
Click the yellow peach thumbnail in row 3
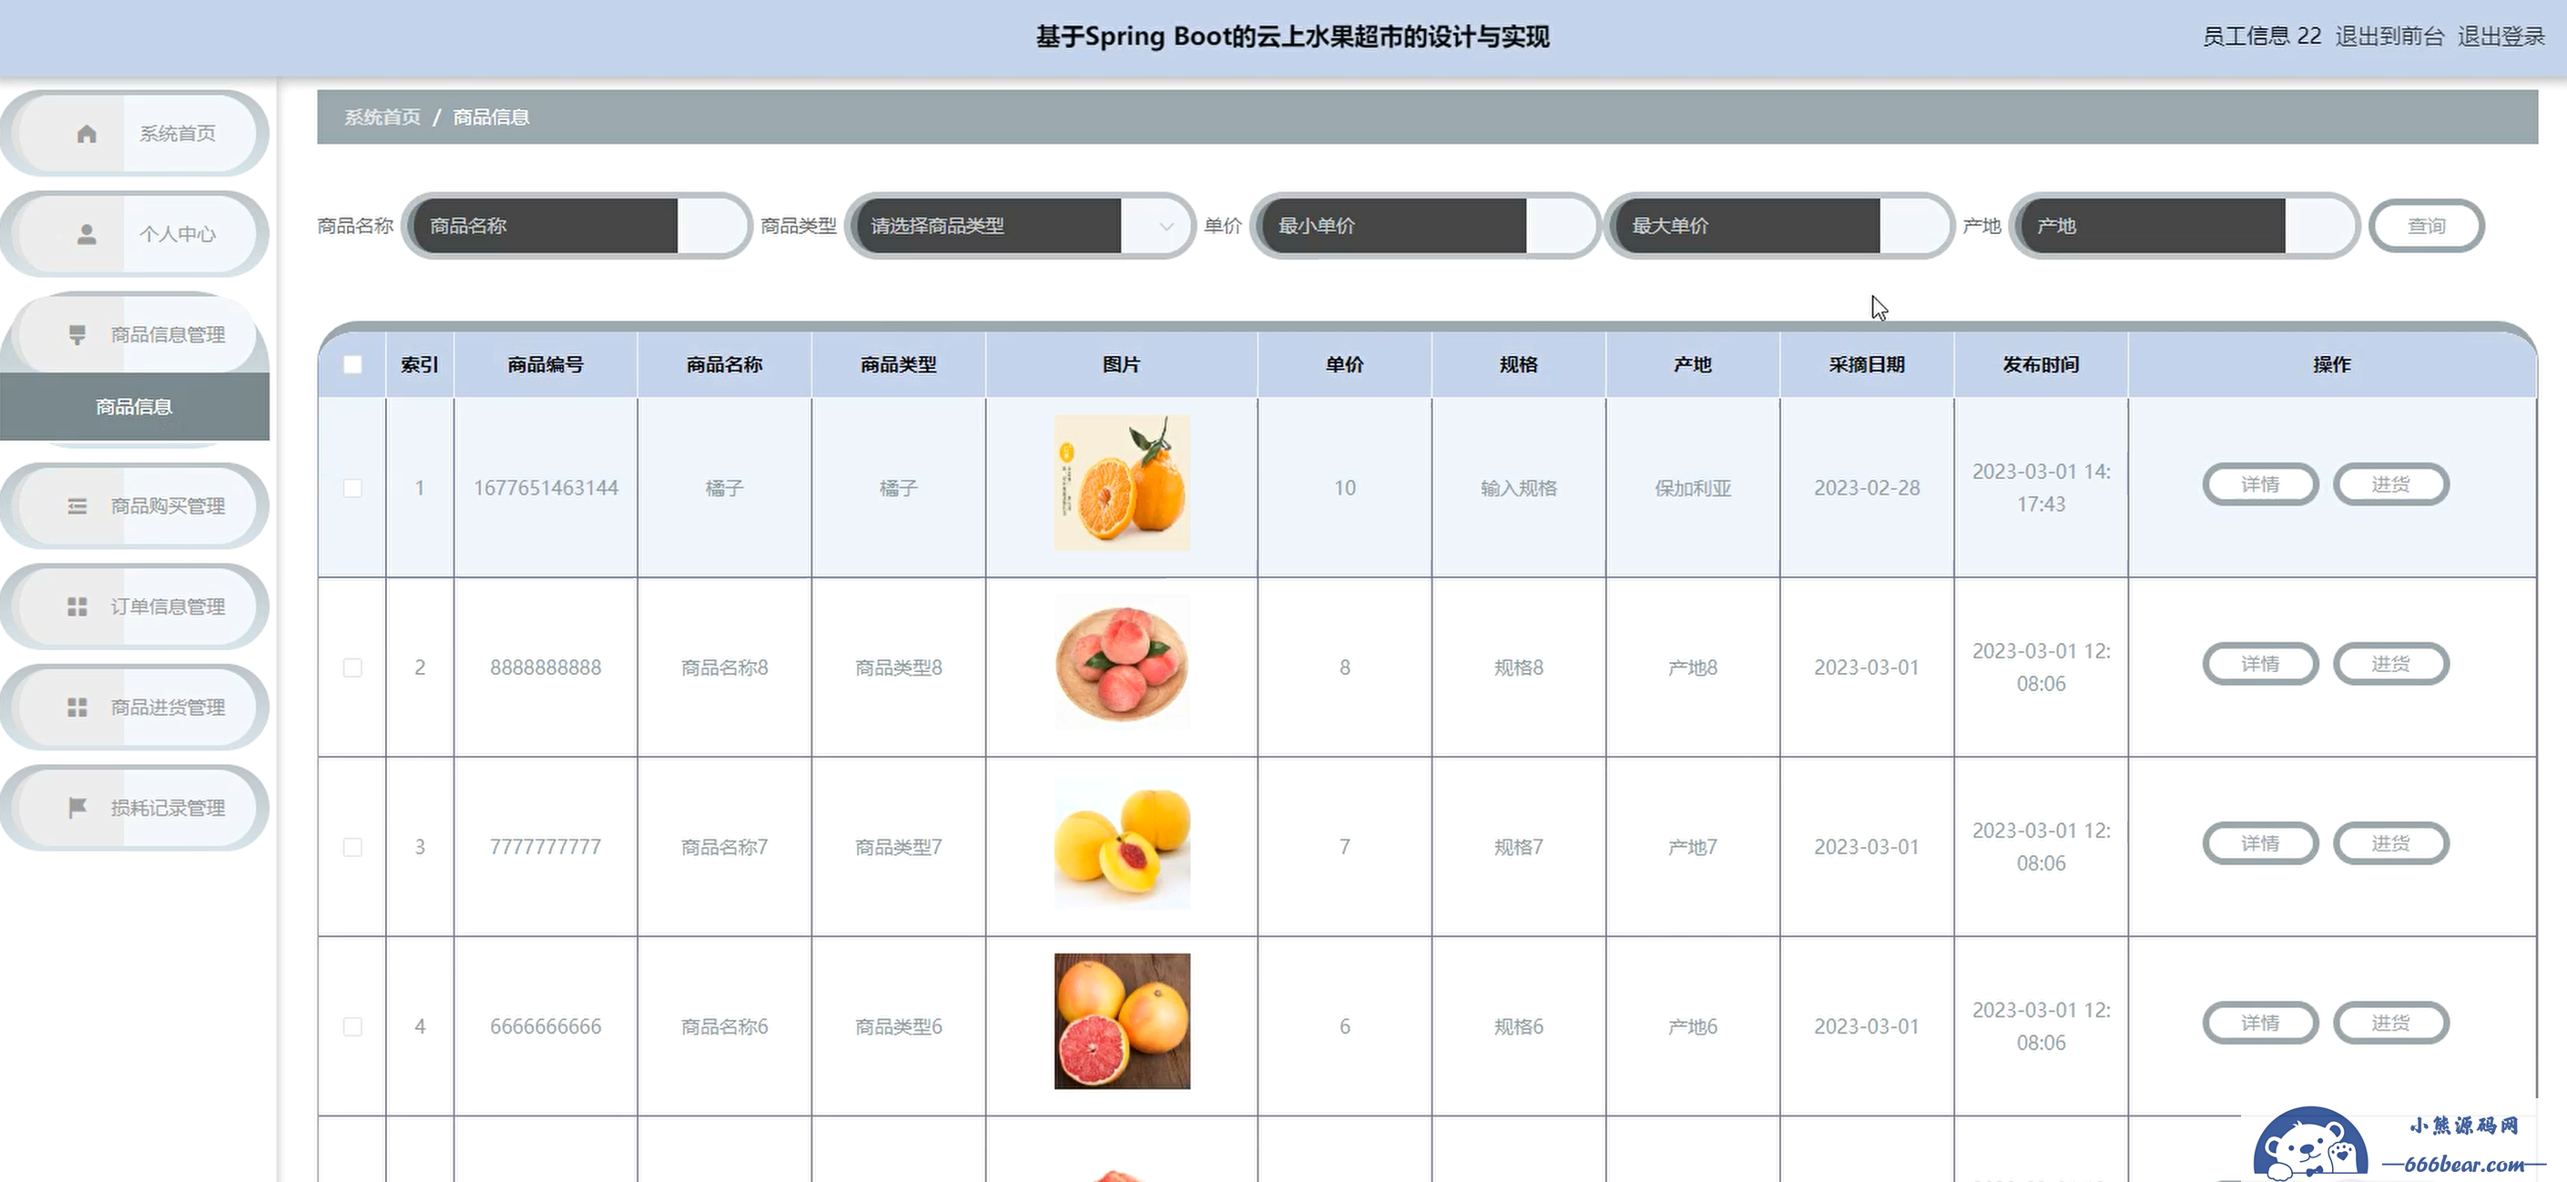coord(1122,842)
